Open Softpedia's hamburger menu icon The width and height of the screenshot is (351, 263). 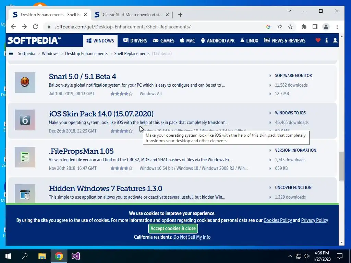tap(11, 53)
